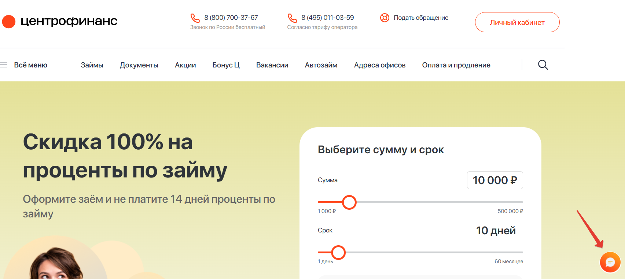Viewport: 625px width, 279px height.
Task: Click the 10 000 ₽ amount input field
Action: [x=495, y=180]
